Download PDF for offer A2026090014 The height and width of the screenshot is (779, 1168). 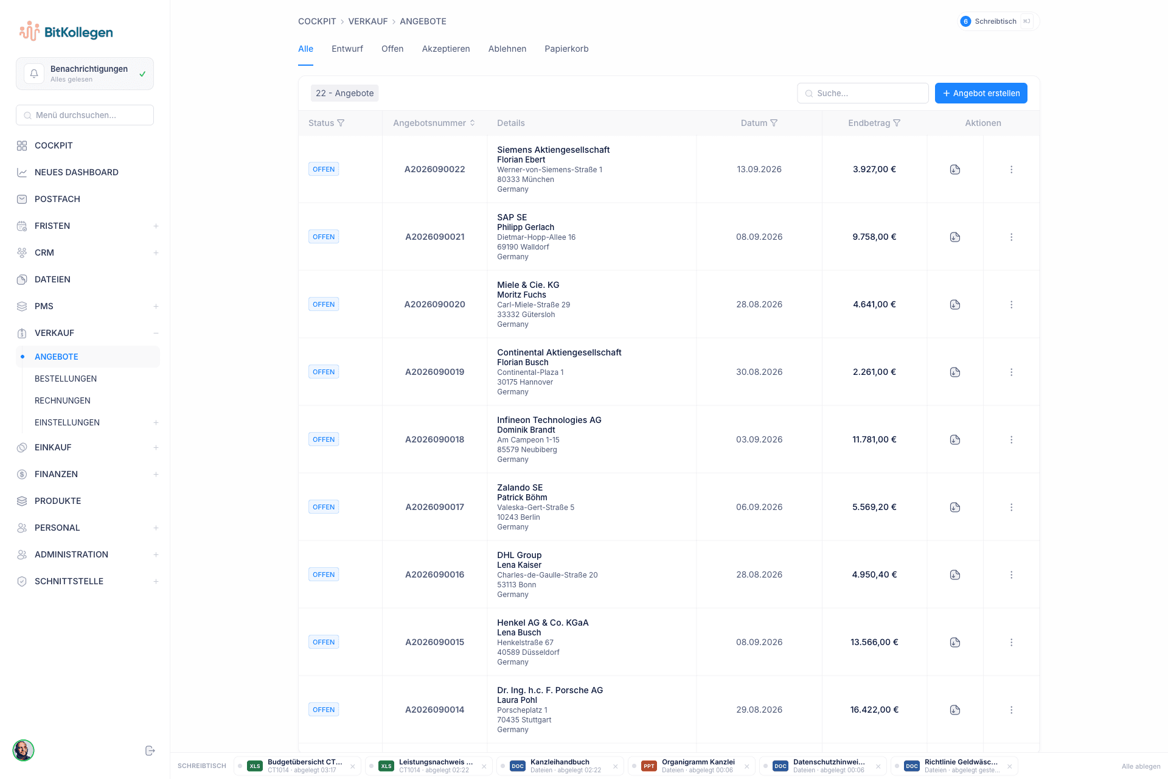click(955, 710)
